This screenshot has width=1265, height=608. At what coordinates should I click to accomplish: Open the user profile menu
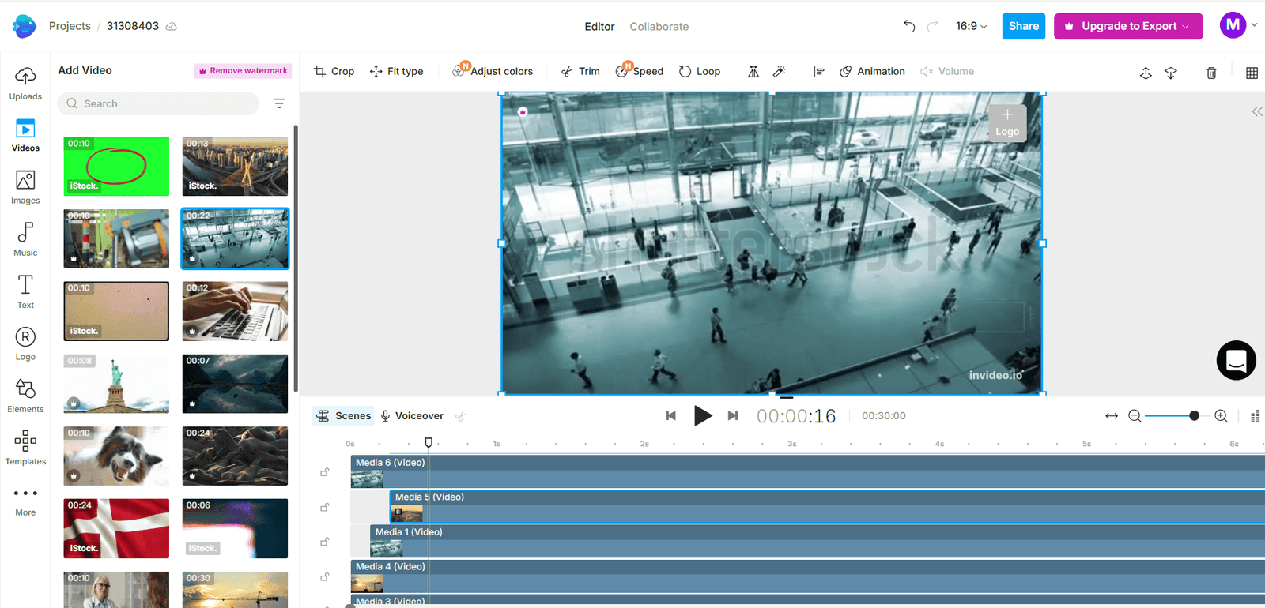point(1238,25)
